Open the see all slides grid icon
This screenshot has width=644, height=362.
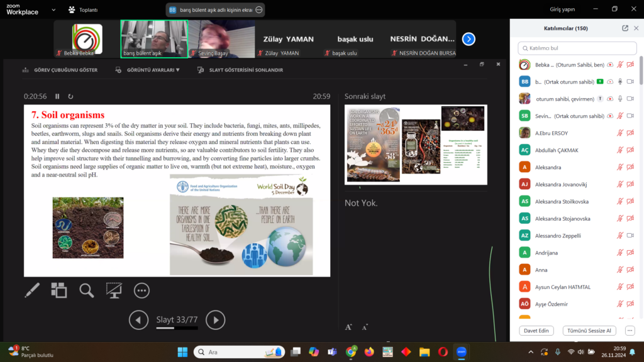pyautogui.click(x=59, y=290)
